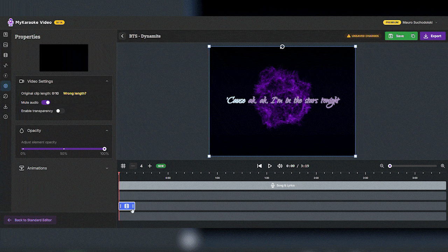
Task: Click the Song & Lyrics track
Action: (x=282, y=185)
